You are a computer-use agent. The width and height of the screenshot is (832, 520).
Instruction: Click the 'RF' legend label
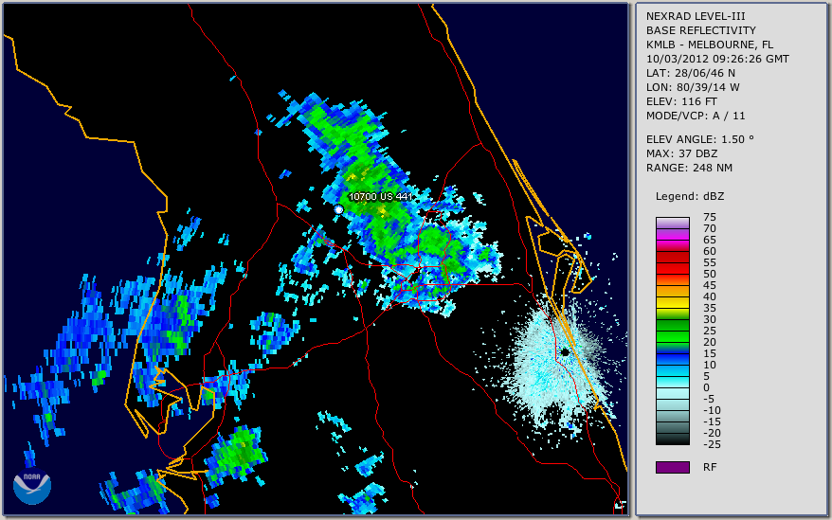(x=710, y=468)
